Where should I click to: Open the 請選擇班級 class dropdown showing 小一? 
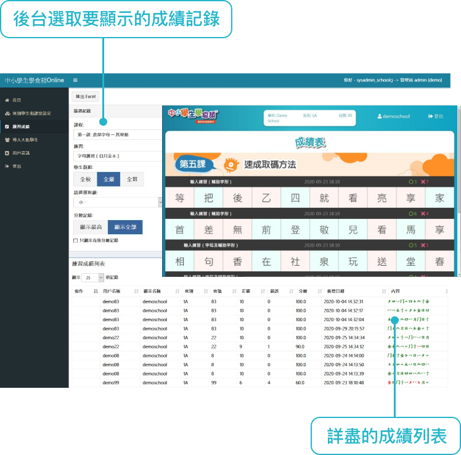click(x=117, y=202)
